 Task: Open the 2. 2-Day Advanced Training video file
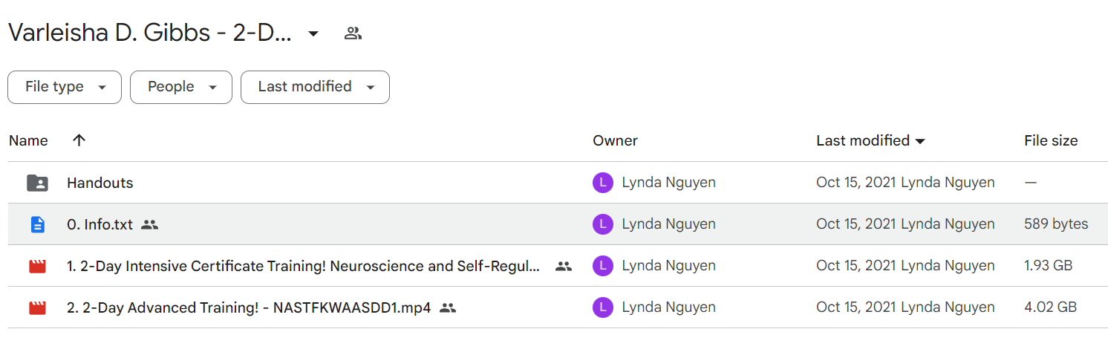click(249, 307)
